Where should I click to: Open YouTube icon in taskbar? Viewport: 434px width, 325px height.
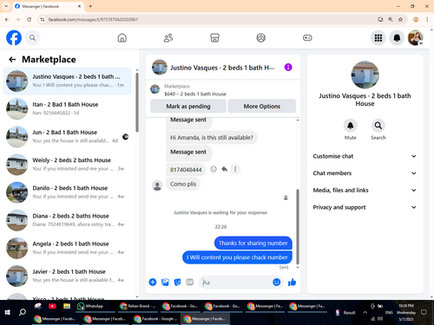[52, 306]
